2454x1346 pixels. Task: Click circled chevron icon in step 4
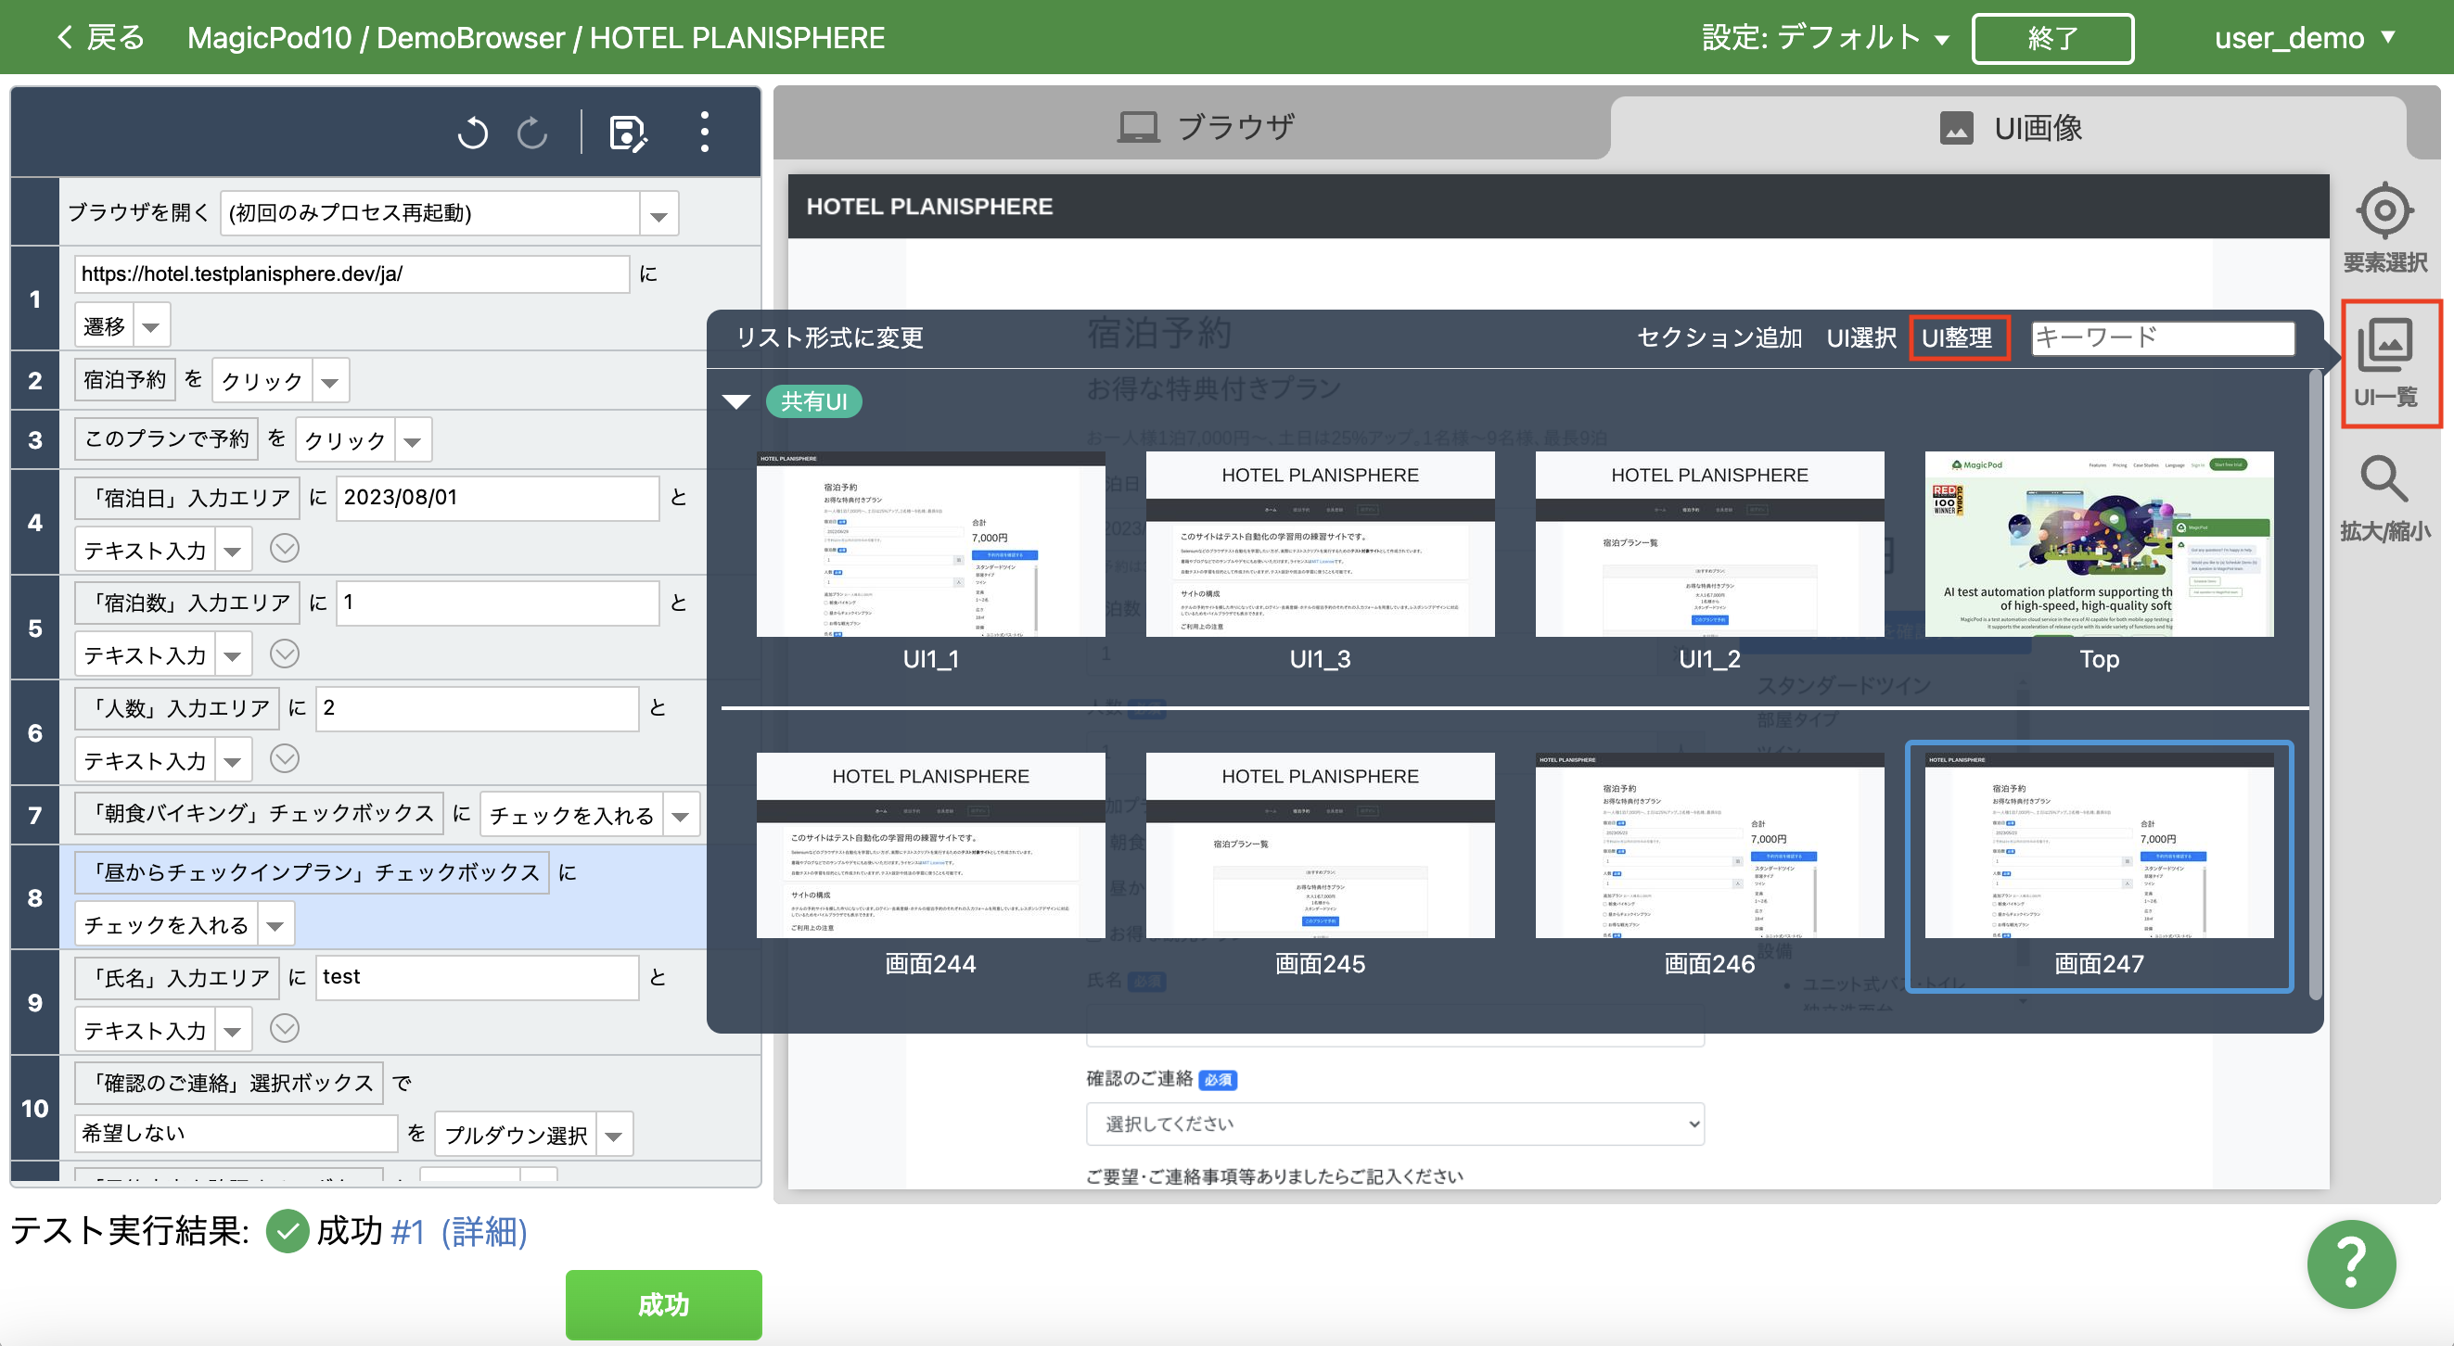285,548
